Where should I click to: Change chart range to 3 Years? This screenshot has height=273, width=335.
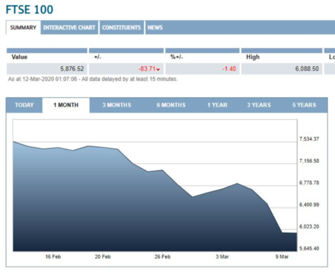pyautogui.click(x=259, y=105)
